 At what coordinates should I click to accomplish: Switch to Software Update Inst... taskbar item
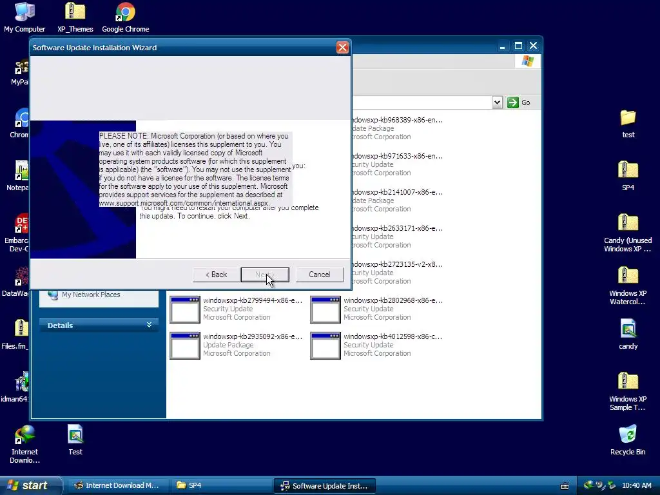point(325,486)
